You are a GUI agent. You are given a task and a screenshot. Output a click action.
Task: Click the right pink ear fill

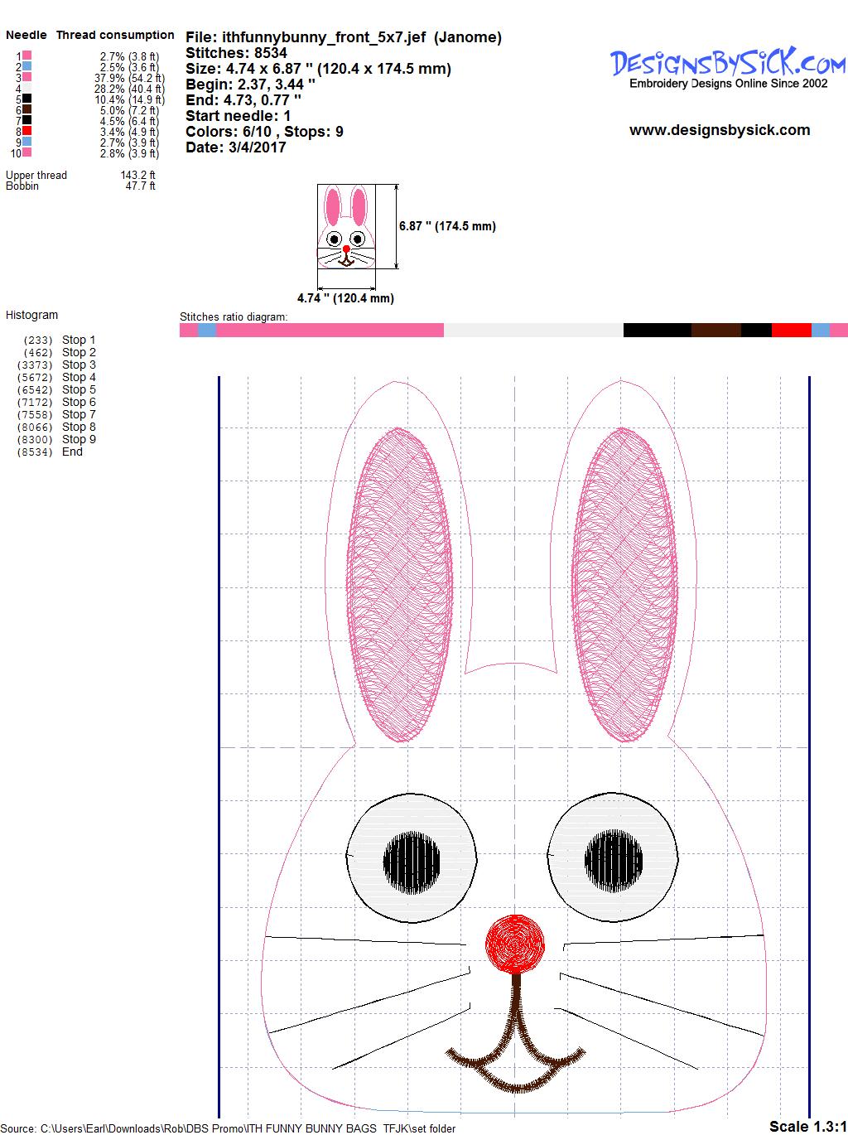click(624, 584)
